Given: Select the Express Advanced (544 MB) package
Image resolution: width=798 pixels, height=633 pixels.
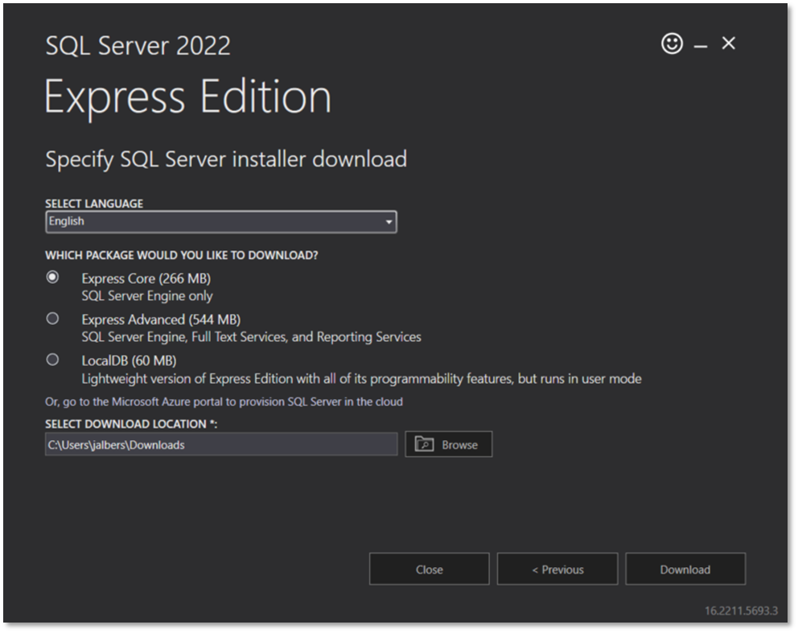Looking at the screenshot, I should [52, 318].
